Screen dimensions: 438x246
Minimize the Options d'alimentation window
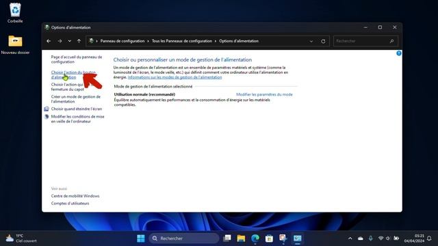[365, 27]
